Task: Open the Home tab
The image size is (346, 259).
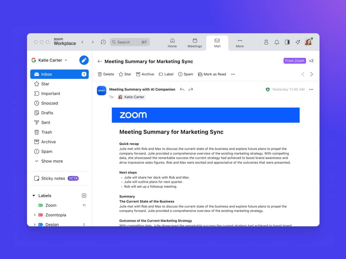Action: pos(172,43)
